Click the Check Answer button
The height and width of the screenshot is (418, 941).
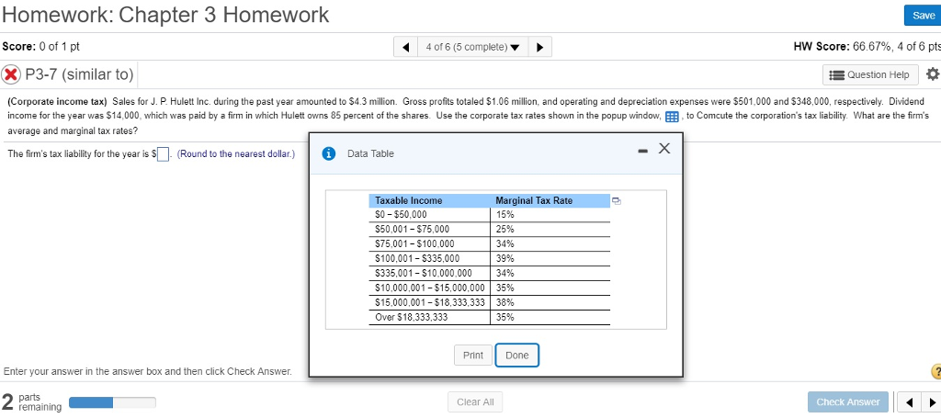848,401
